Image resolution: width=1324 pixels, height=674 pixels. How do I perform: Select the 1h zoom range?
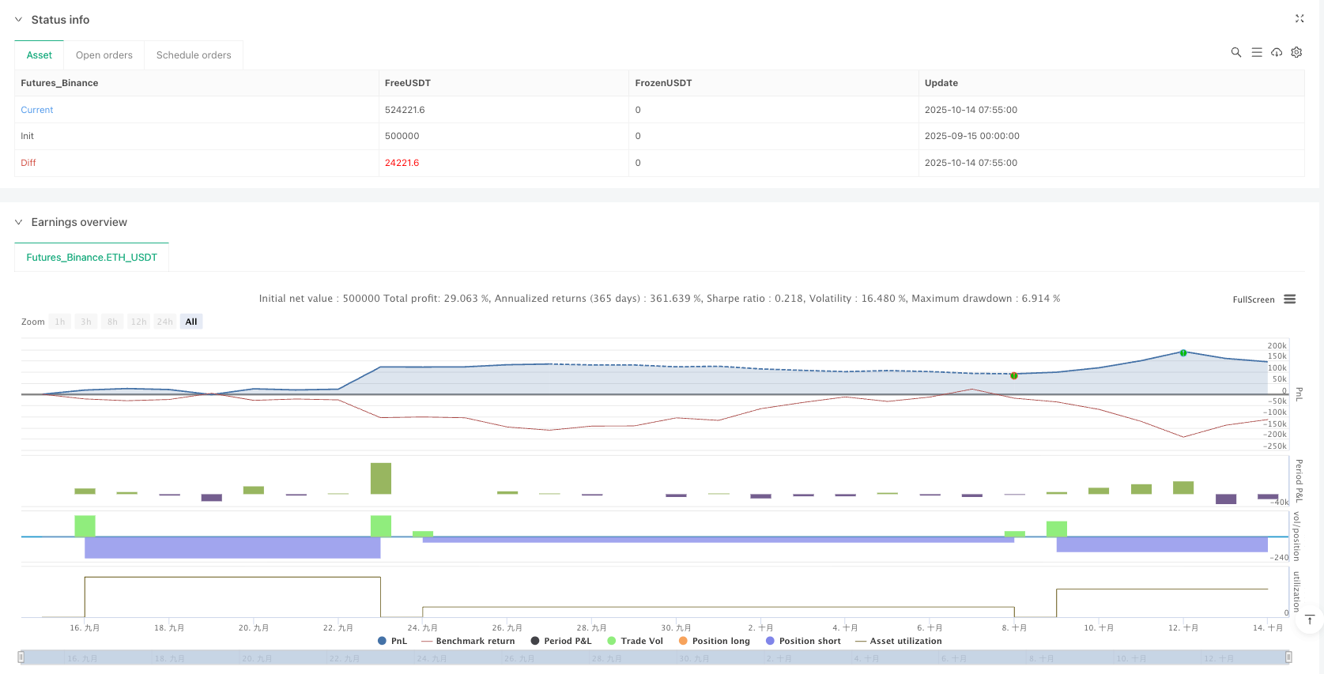[x=60, y=322]
